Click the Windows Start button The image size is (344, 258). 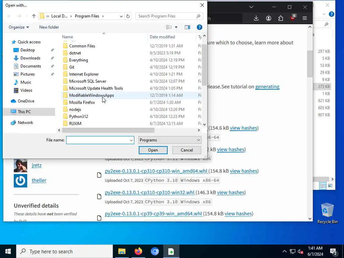[8, 251]
